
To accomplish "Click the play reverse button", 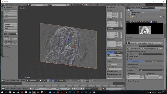I will pos(77,89).
